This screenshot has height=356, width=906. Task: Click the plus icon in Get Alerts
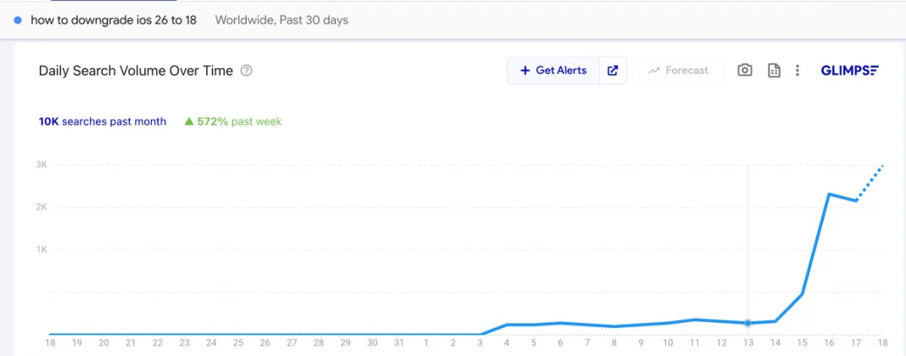coord(525,70)
